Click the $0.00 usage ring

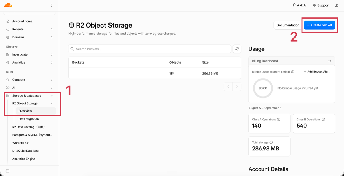tap(263, 88)
